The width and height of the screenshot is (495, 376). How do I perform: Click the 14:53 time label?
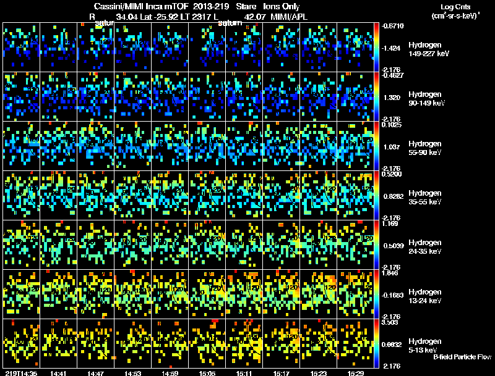[133, 373]
